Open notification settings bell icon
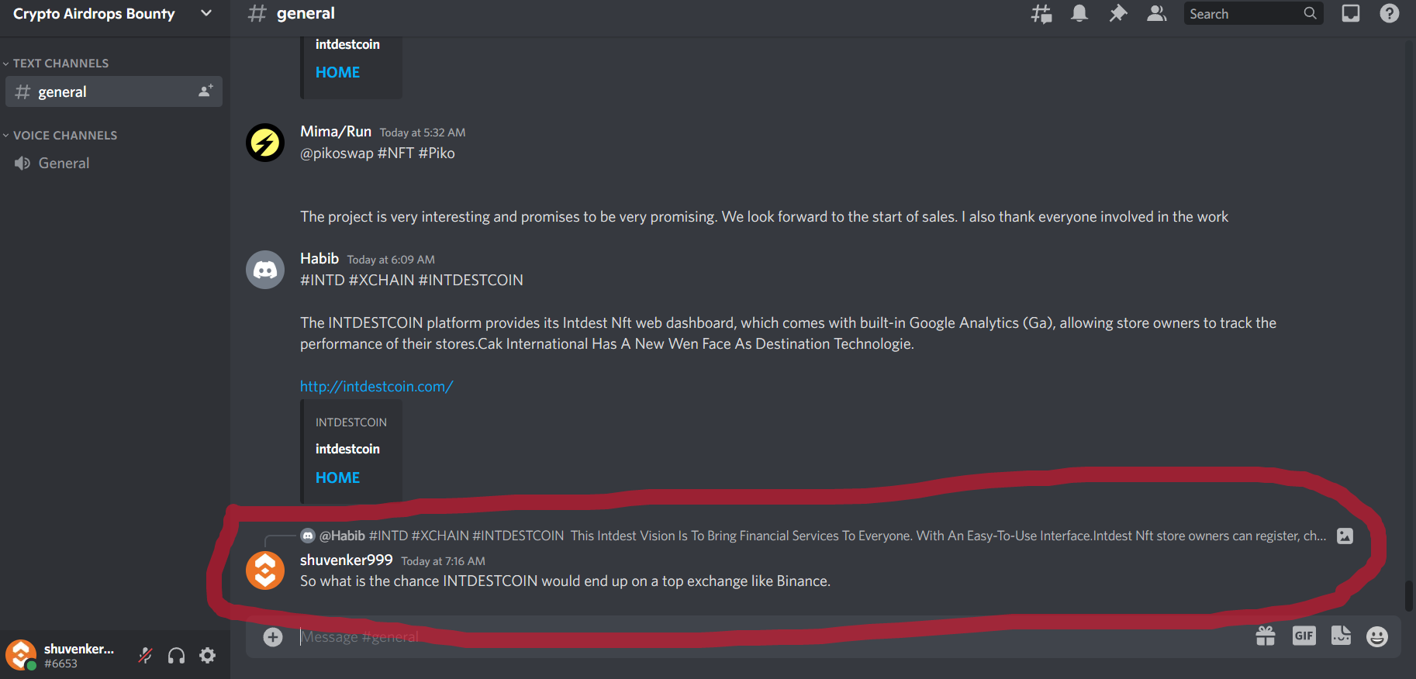This screenshot has width=1416, height=679. click(x=1079, y=13)
